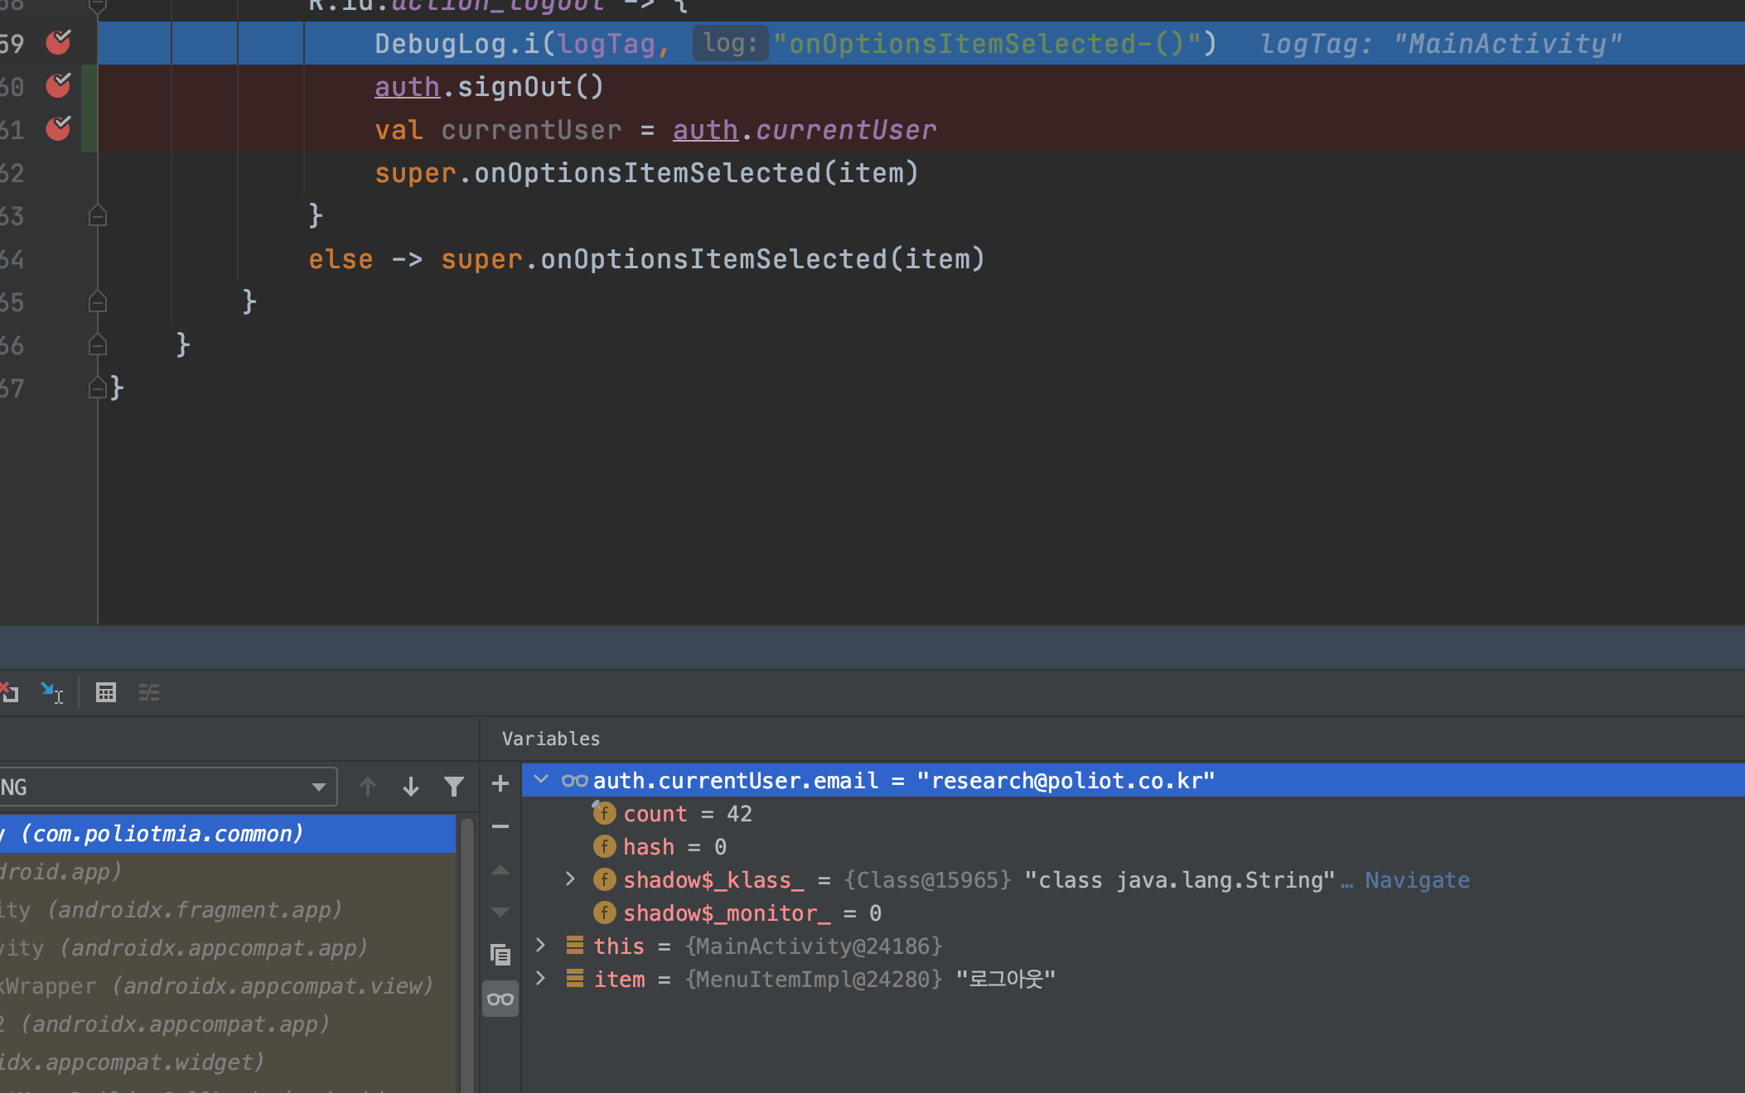
Task: Click the copy watches icon
Action: click(500, 955)
